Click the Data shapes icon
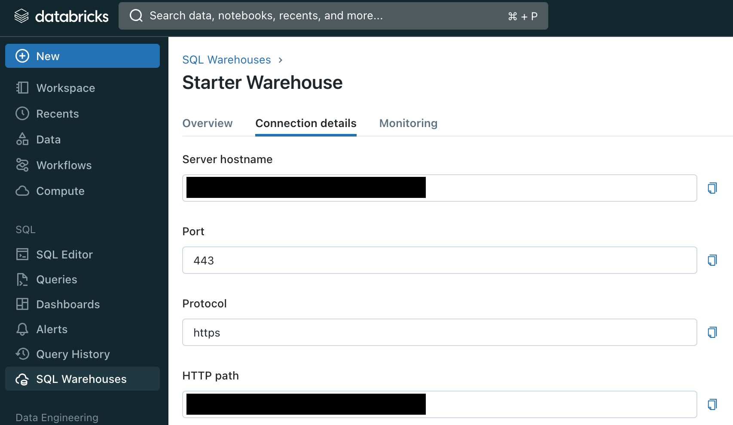The image size is (733, 425). tap(22, 139)
